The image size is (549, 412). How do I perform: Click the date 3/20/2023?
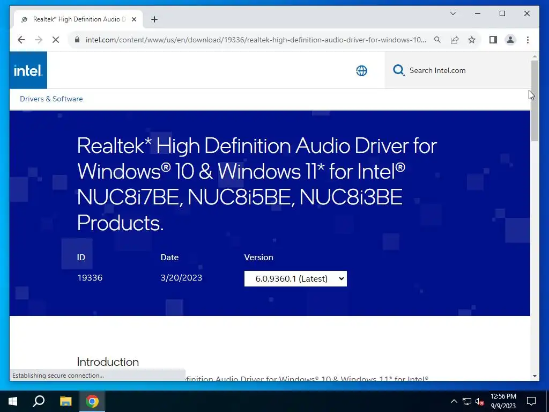coord(181,277)
